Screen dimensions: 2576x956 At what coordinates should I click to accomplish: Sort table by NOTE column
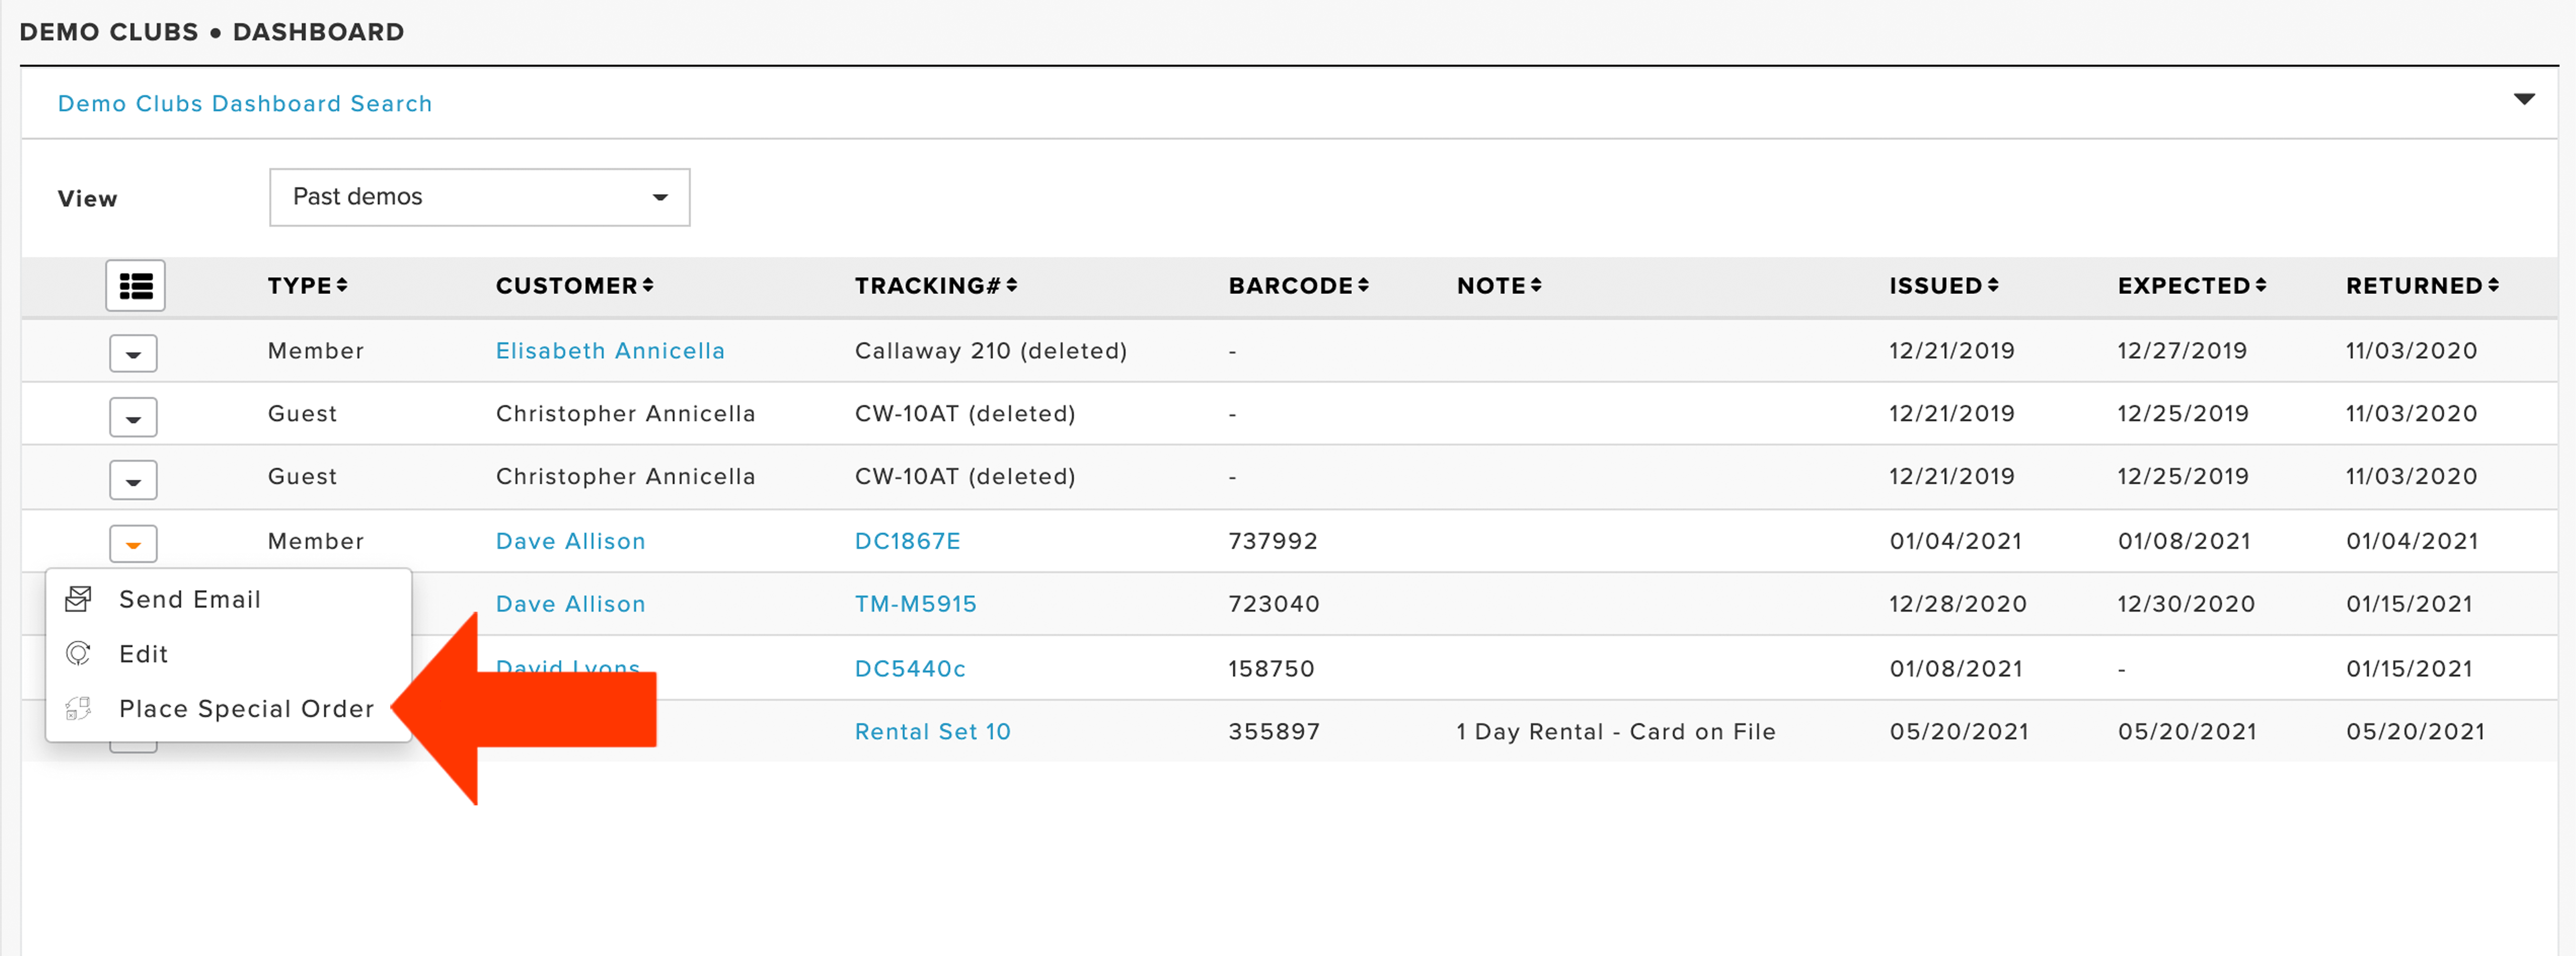point(1499,286)
